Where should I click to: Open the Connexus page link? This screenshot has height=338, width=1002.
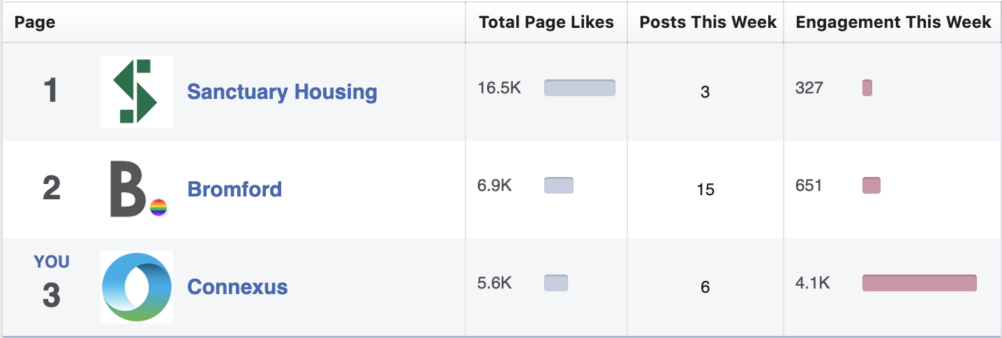pyautogui.click(x=237, y=286)
